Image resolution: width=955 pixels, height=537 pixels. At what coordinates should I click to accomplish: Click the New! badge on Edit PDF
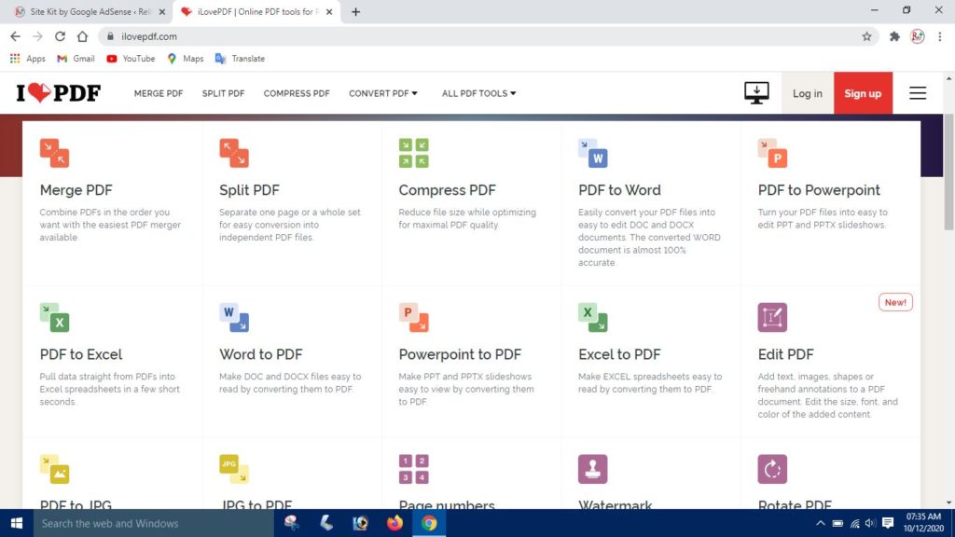click(x=895, y=302)
